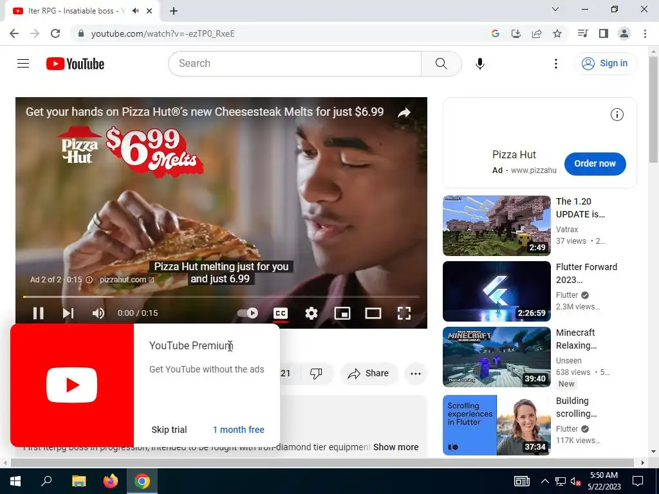Toggle the autoplay switch in player

248,313
